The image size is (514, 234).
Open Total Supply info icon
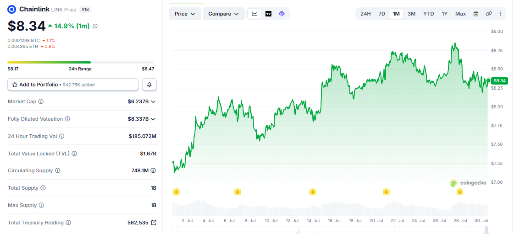[43, 188]
